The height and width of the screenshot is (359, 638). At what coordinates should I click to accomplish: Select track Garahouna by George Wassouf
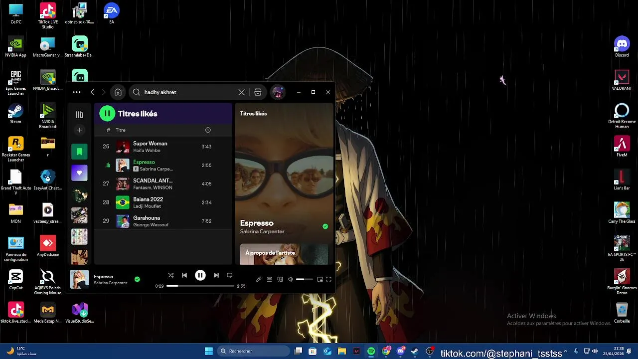point(163,221)
